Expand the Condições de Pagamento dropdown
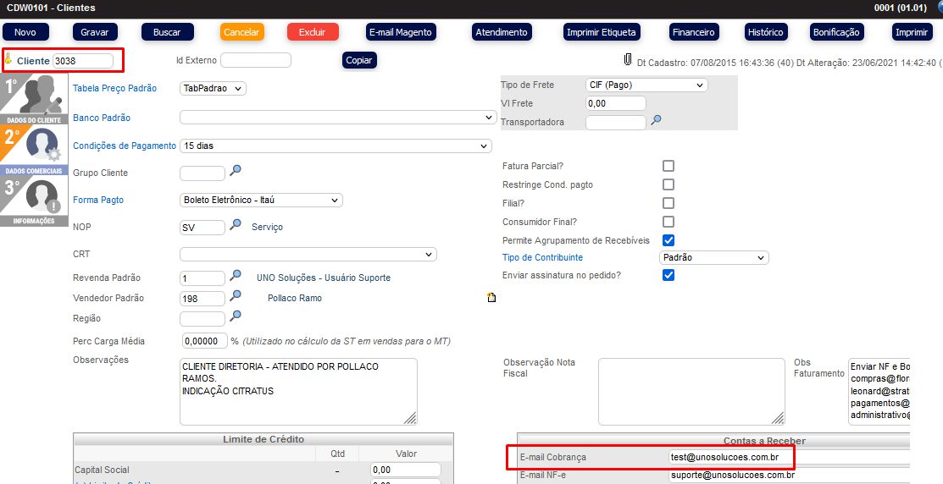 (336, 146)
